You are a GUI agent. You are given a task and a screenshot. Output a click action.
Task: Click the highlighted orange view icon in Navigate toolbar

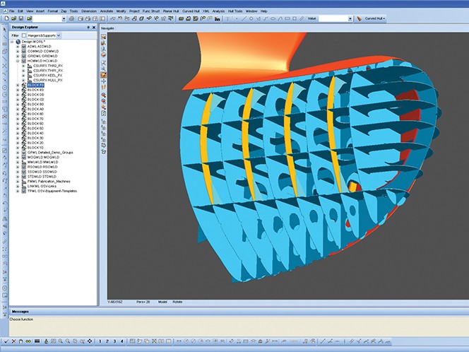[x=104, y=74]
